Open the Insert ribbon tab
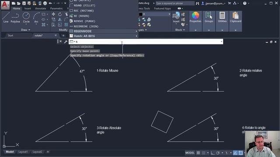 [28, 8]
